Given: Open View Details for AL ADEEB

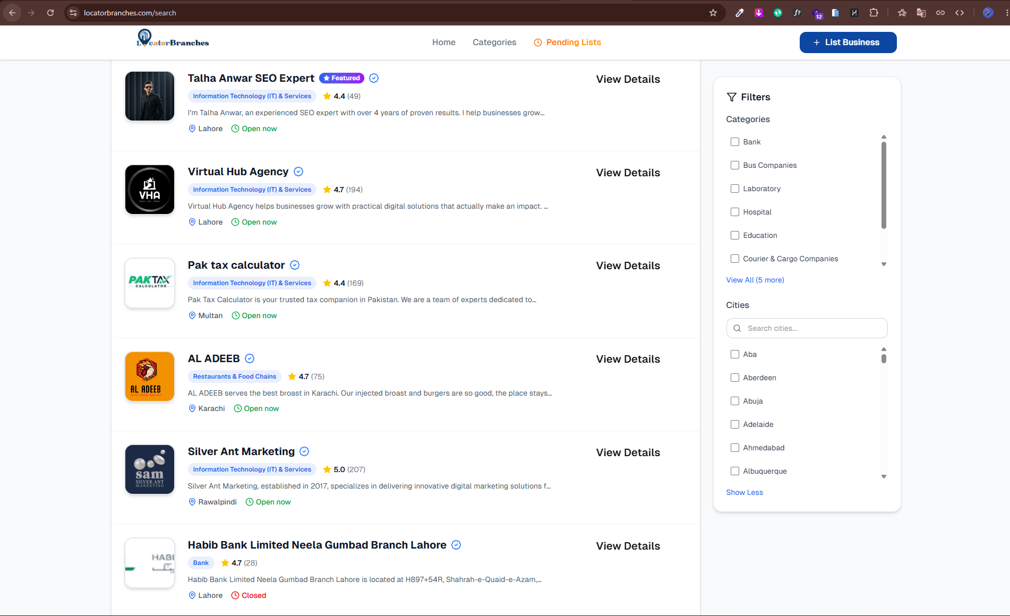Looking at the screenshot, I should coord(628,359).
